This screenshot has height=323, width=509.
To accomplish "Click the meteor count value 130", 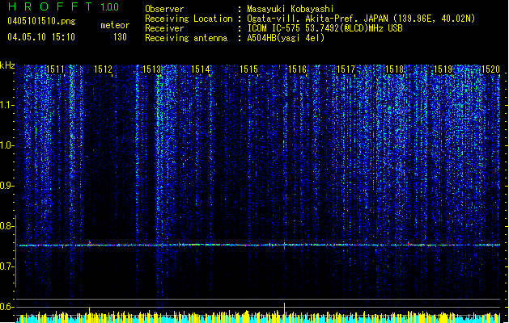I will tap(120, 37).
